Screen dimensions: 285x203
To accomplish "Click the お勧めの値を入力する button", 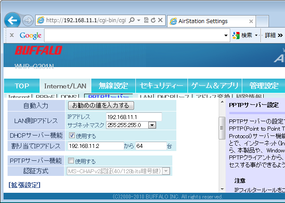I will 101,105.
